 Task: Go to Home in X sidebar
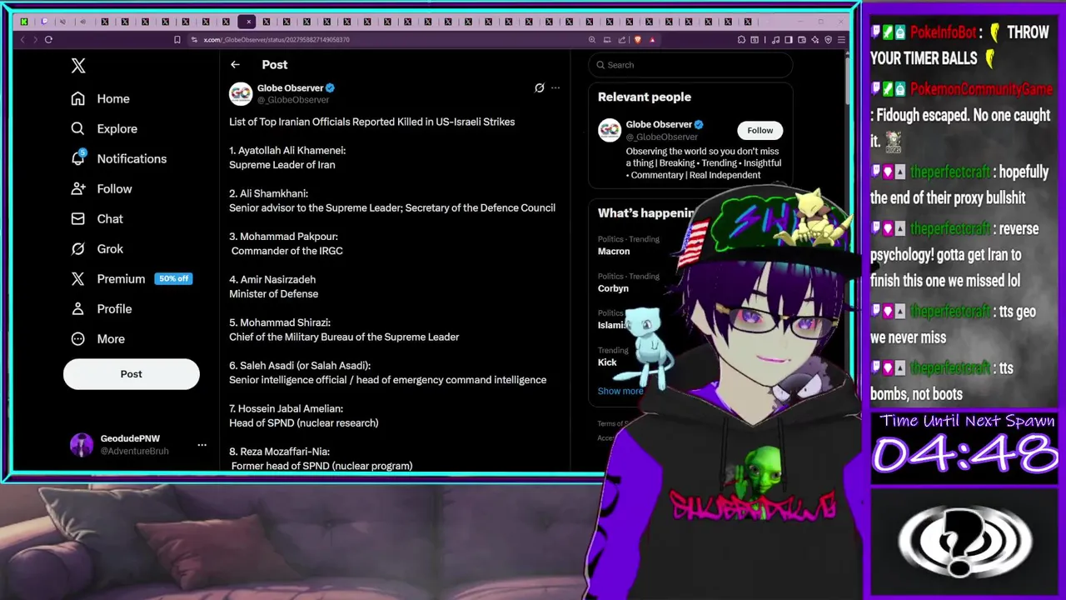click(x=100, y=98)
